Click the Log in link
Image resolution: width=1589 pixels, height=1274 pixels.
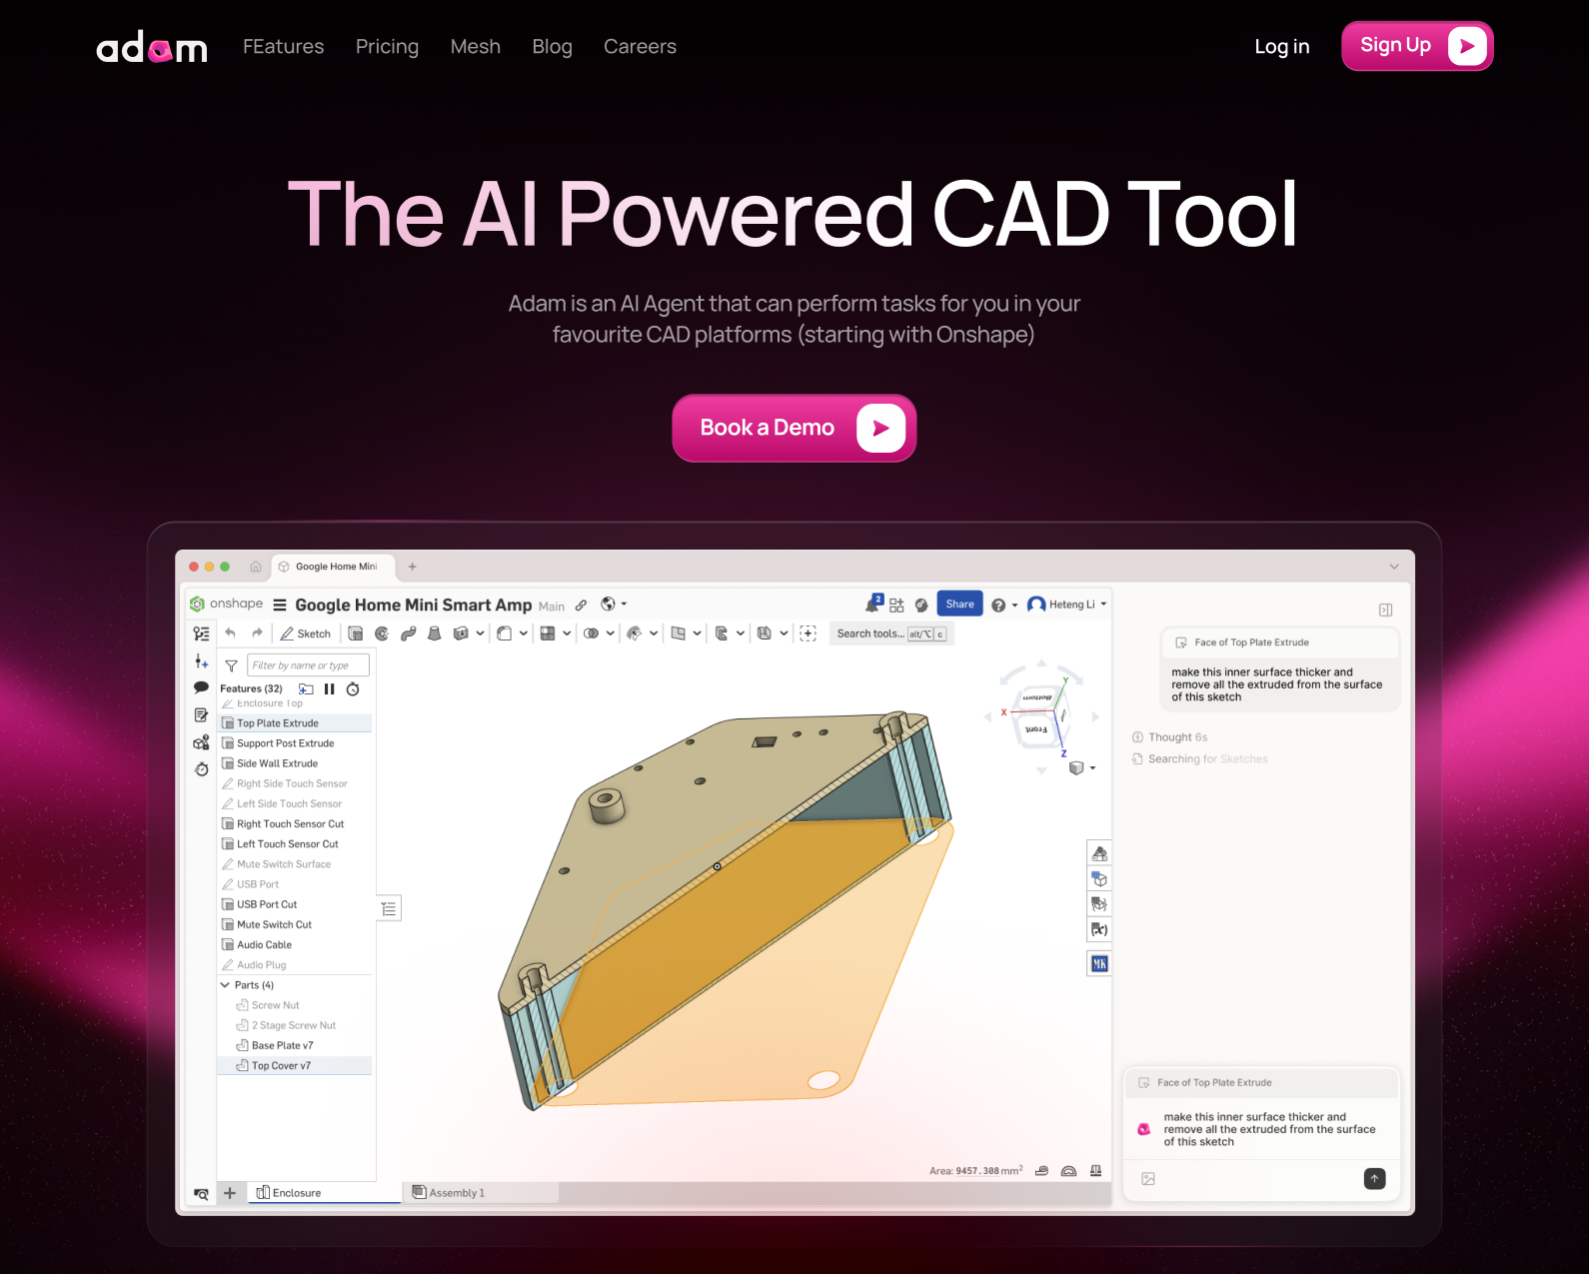(x=1282, y=47)
